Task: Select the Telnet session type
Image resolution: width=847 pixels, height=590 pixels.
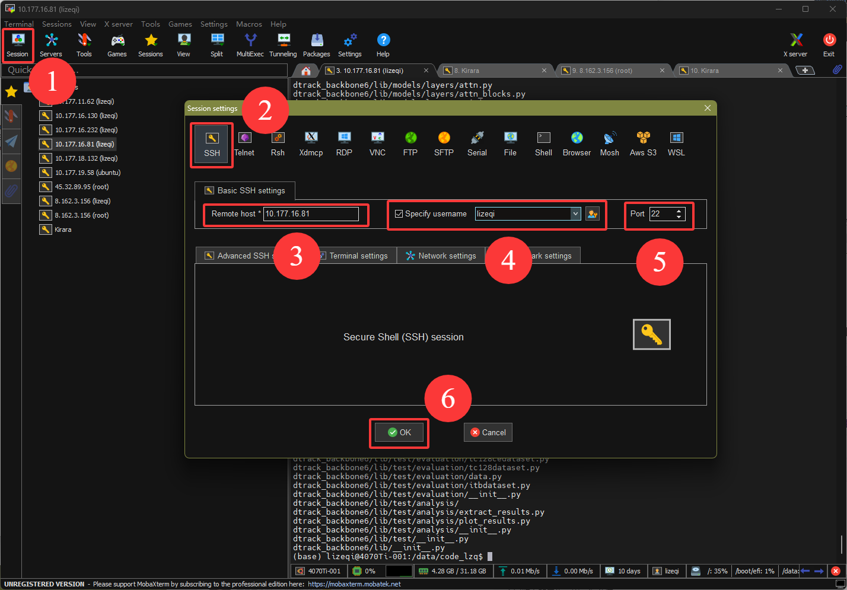Action: click(x=244, y=144)
